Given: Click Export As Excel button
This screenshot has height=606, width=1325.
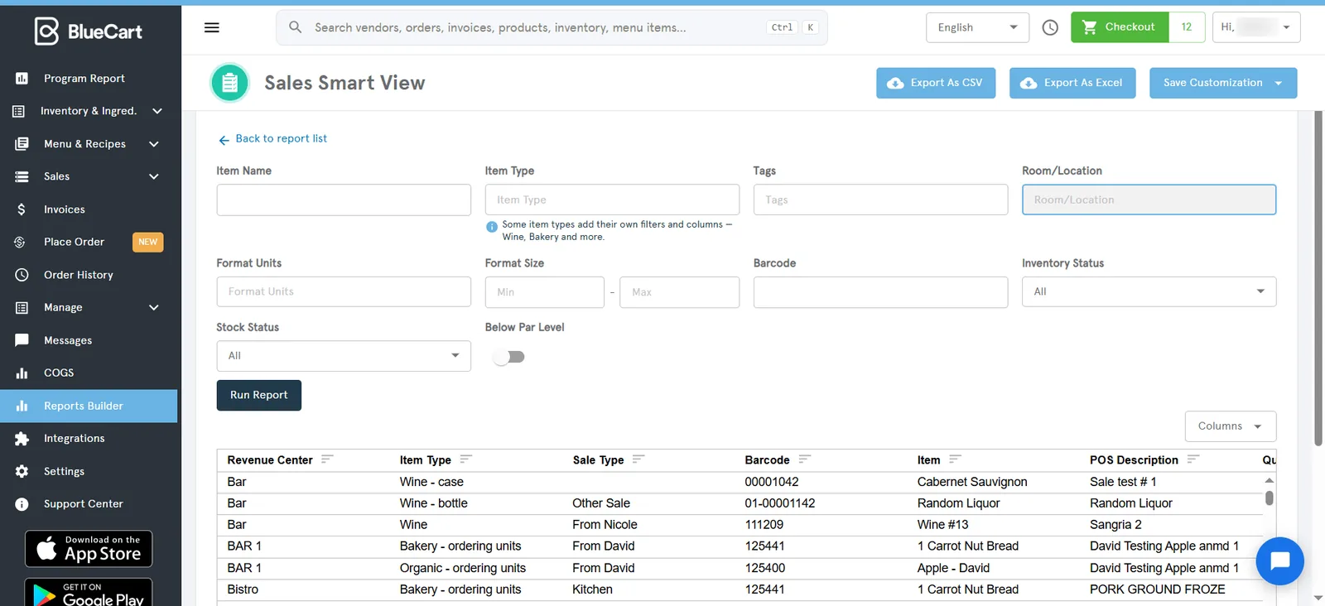Looking at the screenshot, I should pyautogui.click(x=1072, y=83).
